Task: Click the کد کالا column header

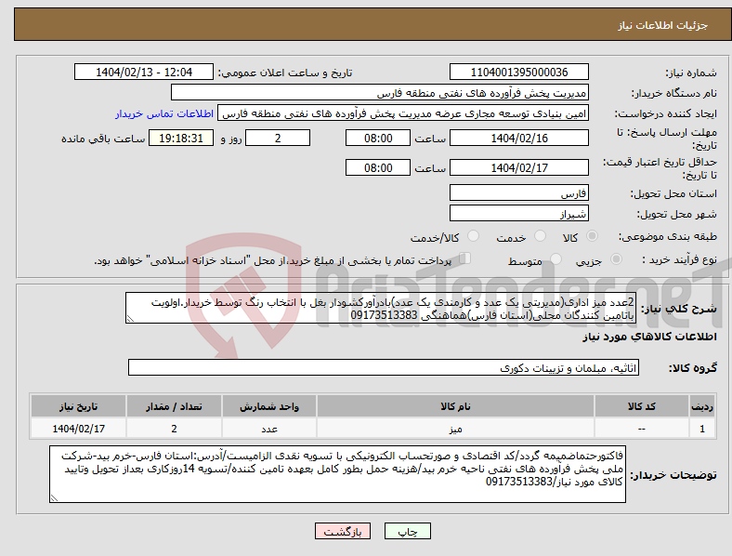Action: (642, 406)
